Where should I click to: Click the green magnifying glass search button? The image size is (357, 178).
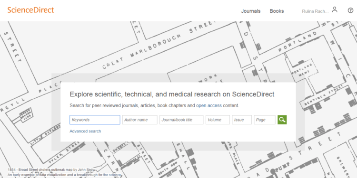tap(282, 120)
